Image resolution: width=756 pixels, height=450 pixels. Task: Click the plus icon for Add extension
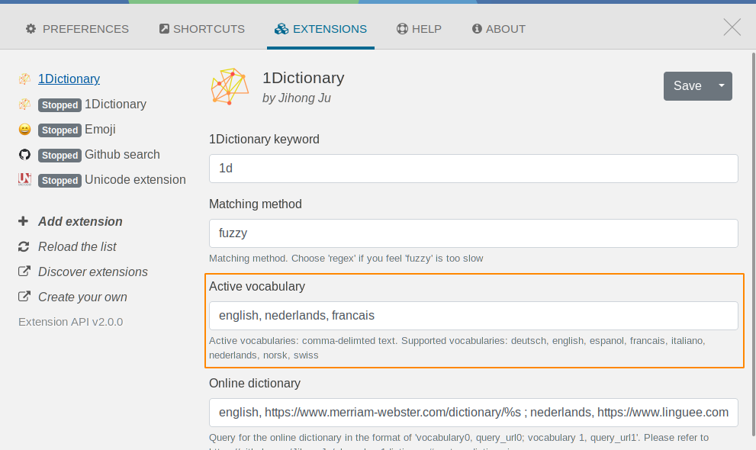tap(23, 221)
